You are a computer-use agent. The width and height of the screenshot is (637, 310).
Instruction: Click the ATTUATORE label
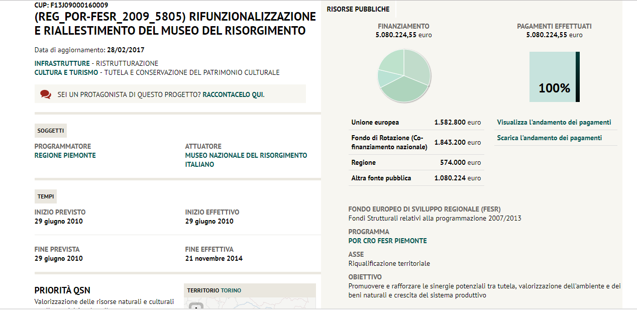(203, 146)
